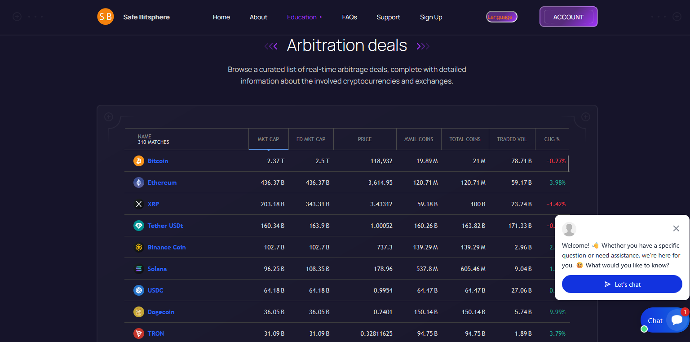690x342 pixels.
Task: Click the ACCOUNT button
Action: tap(569, 17)
